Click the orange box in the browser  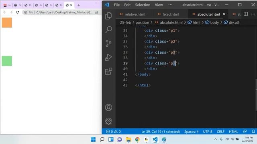pos(7,22)
